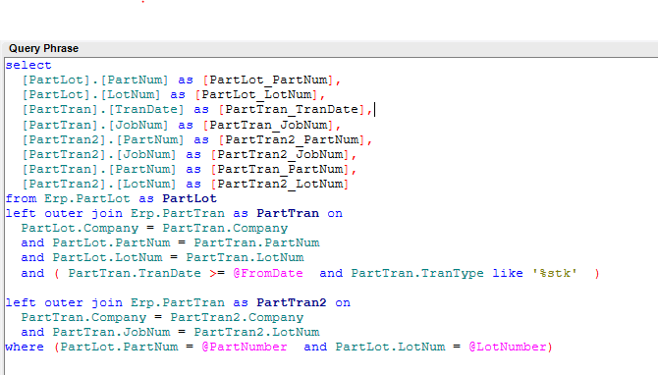Click the [PartTran2_JobNum] alias text
This screenshot has height=375, width=658.
(280, 155)
